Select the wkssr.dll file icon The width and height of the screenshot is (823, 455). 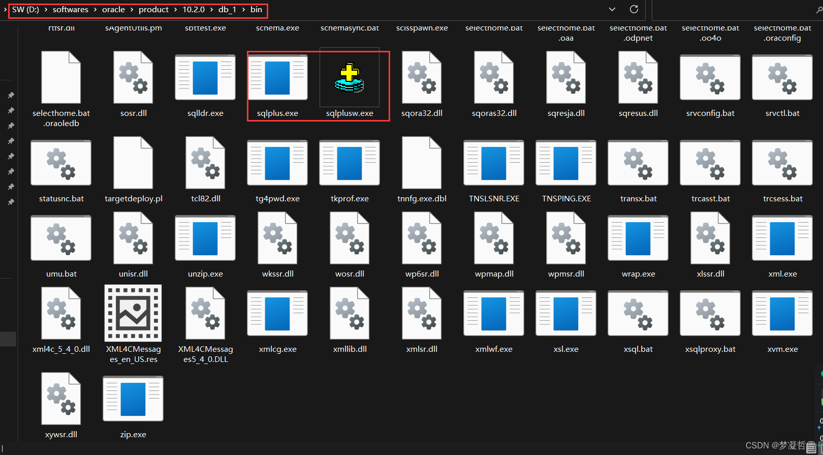pyautogui.click(x=277, y=238)
